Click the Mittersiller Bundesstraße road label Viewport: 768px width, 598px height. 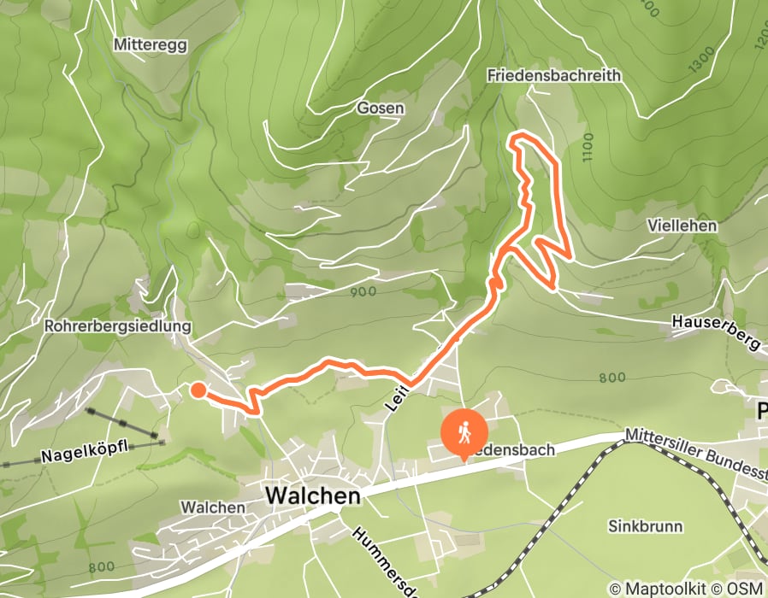click(x=696, y=451)
